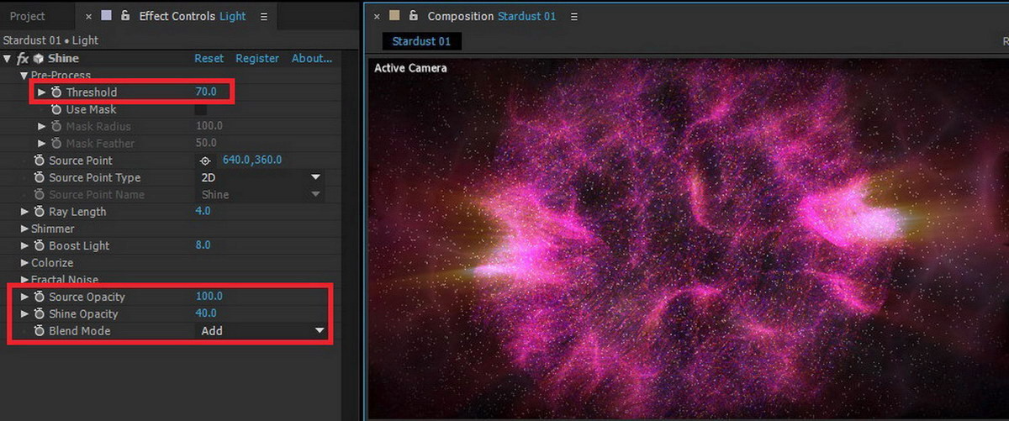Open the Composition panel menu
Screen dimensions: 1009x421
pyautogui.click(x=573, y=17)
